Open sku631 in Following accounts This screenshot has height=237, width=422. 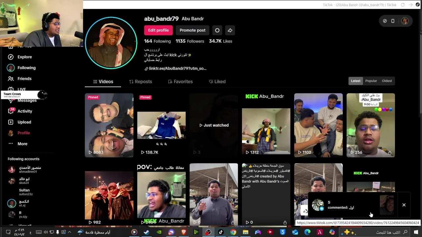20,181
